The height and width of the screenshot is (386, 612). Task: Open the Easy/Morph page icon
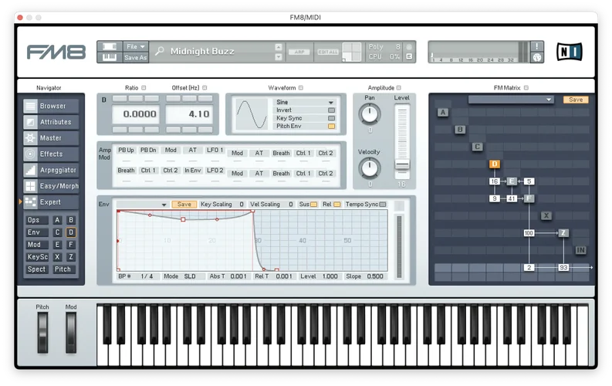point(30,186)
